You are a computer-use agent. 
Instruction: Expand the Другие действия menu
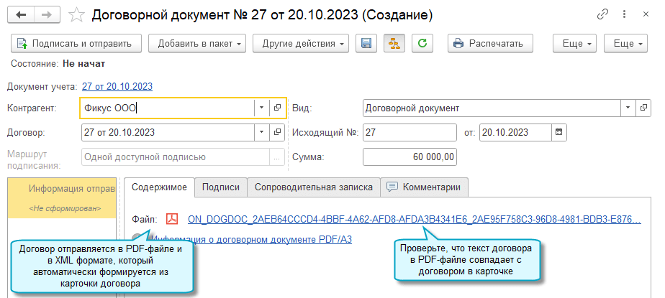301,43
